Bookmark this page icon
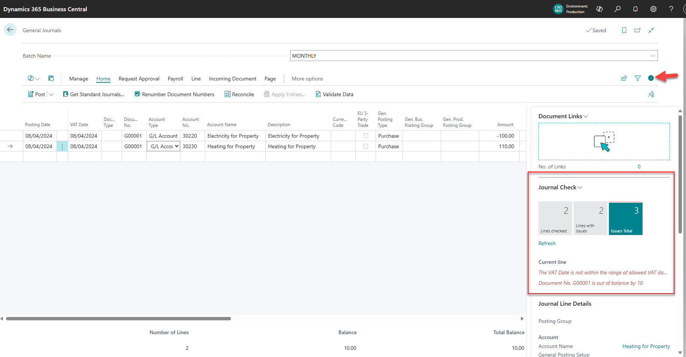The width and height of the screenshot is (686, 357). pyautogui.click(x=624, y=30)
